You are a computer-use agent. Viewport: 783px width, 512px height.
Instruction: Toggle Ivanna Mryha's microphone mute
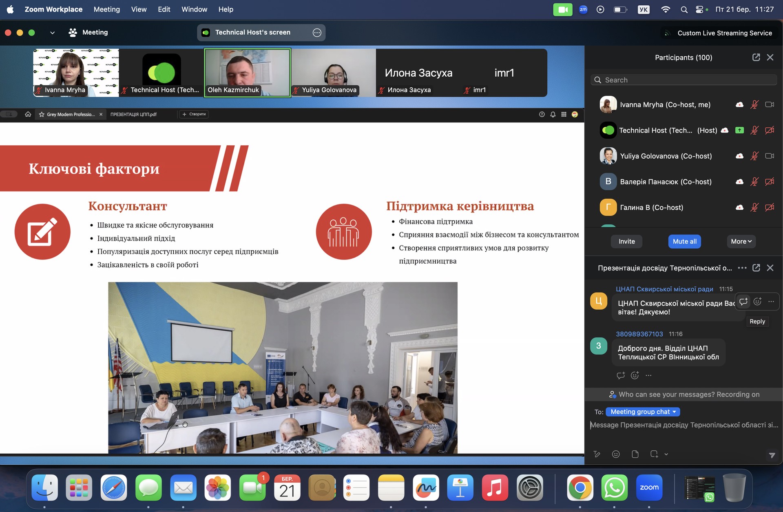pyautogui.click(x=754, y=105)
